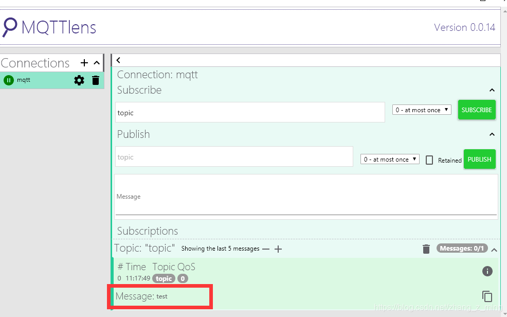Pause the mqtt connection status icon
Image resolution: width=507 pixels, height=317 pixels.
pyautogui.click(x=9, y=80)
